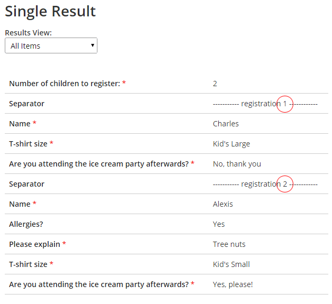Click the circled registration 2 number
Viewport: 332px width, 304px height.
285,184
